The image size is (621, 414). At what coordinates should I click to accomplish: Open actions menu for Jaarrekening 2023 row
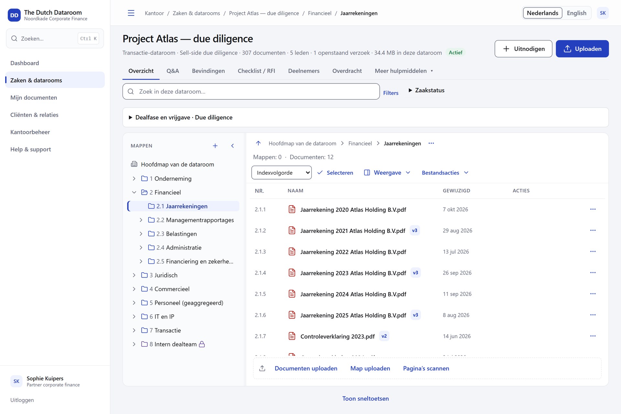click(593, 273)
